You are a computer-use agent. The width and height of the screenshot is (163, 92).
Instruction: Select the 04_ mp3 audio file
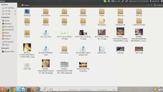(x=46, y=33)
